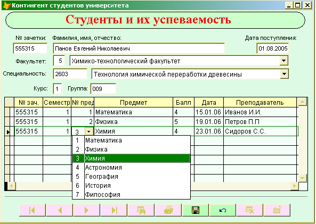Screen dimensions: 316x224
Task: Click the Курс field containing 1
Action: pyautogui.click(x=58, y=89)
